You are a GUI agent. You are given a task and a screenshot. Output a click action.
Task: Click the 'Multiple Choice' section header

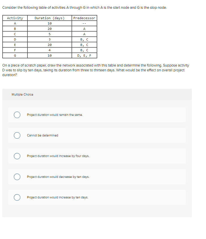23,94
